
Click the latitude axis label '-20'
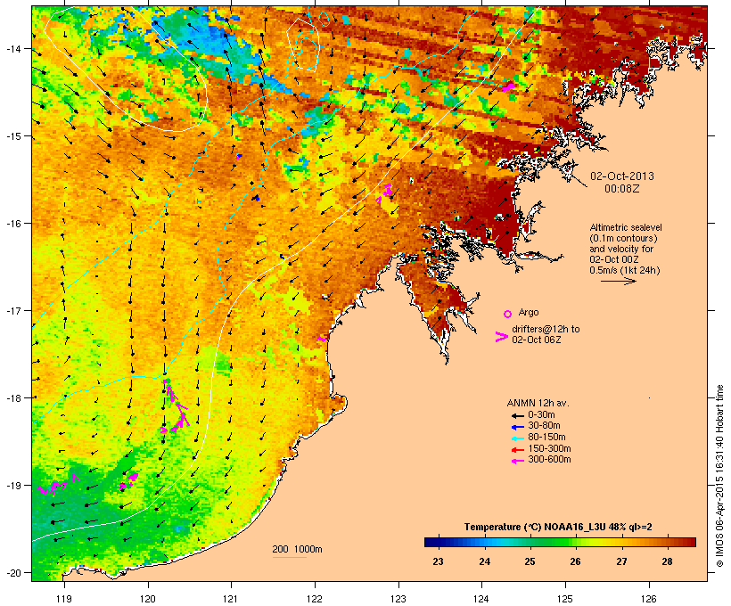coord(13,573)
